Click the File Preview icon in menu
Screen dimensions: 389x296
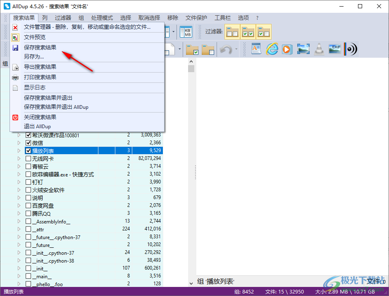click(15, 38)
